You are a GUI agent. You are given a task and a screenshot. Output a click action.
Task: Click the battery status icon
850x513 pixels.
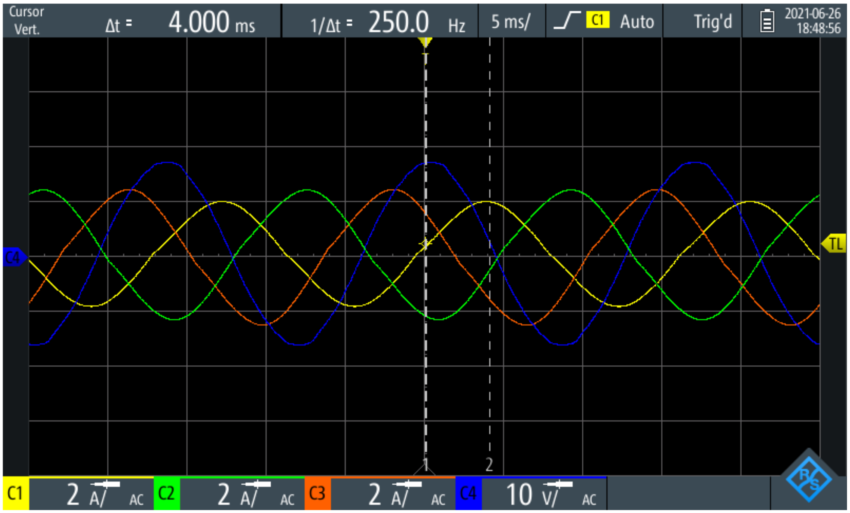(x=767, y=21)
